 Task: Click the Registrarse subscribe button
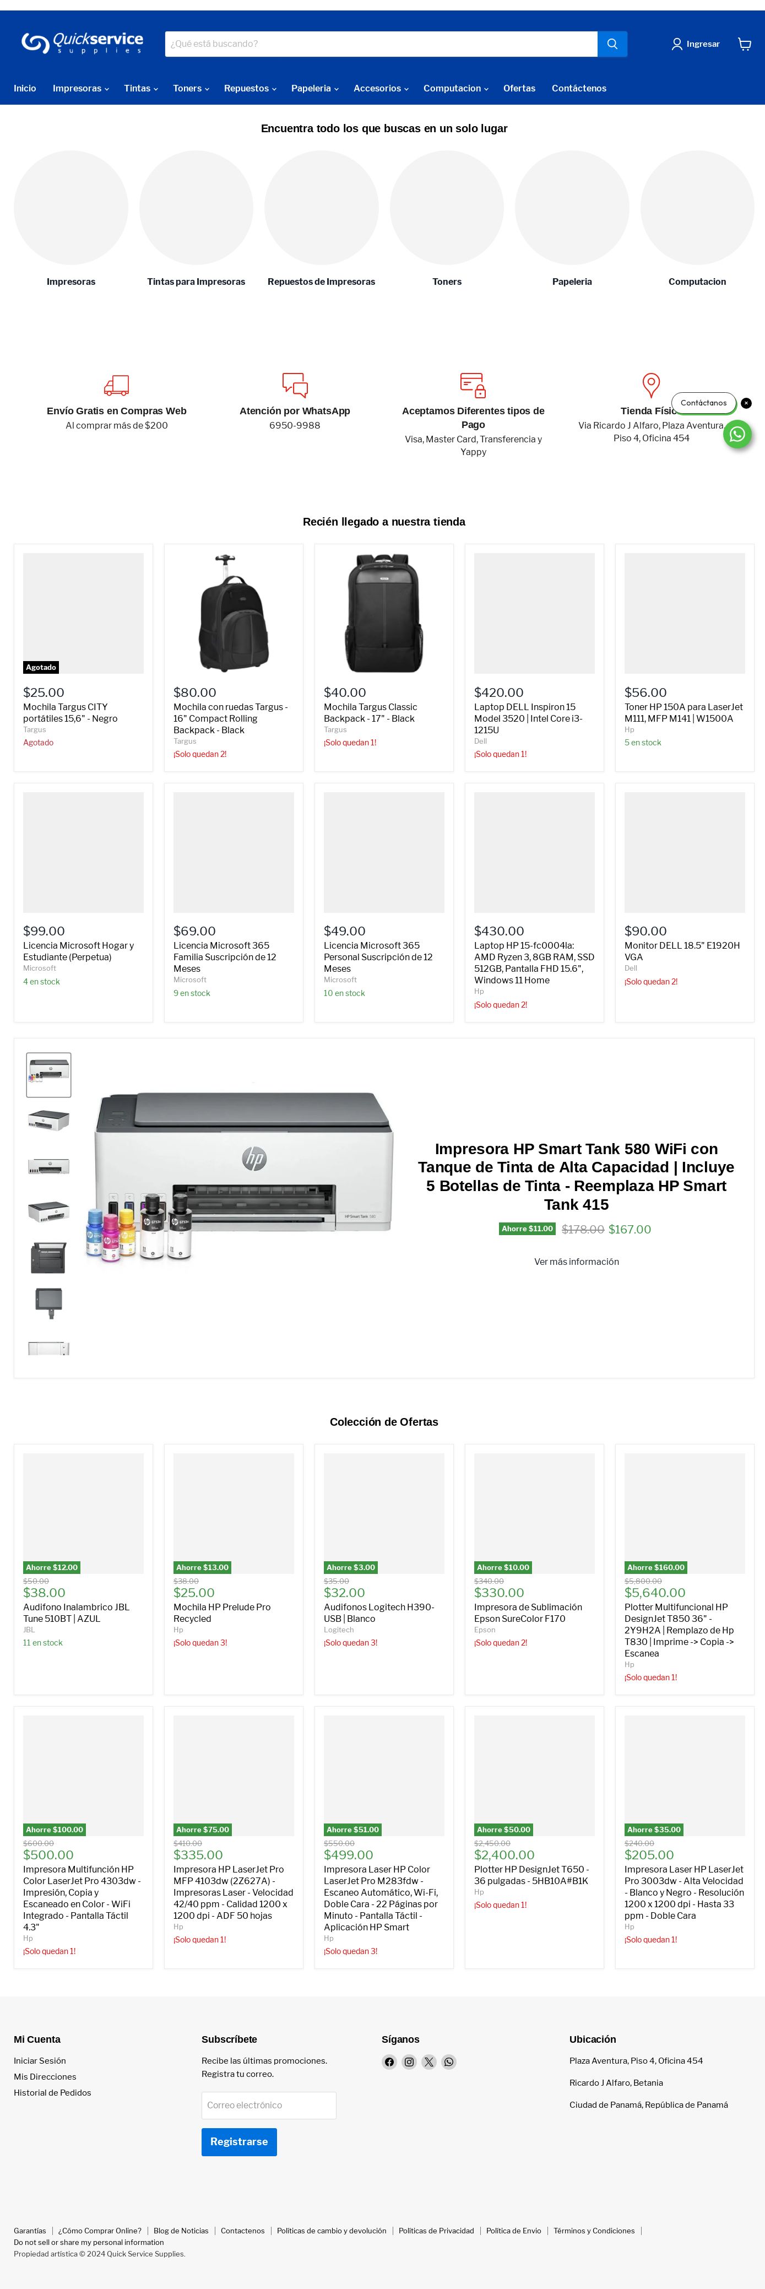(x=239, y=2141)
